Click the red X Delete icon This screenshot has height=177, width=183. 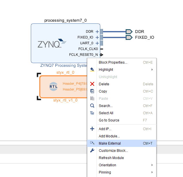(x=92, y=84)
